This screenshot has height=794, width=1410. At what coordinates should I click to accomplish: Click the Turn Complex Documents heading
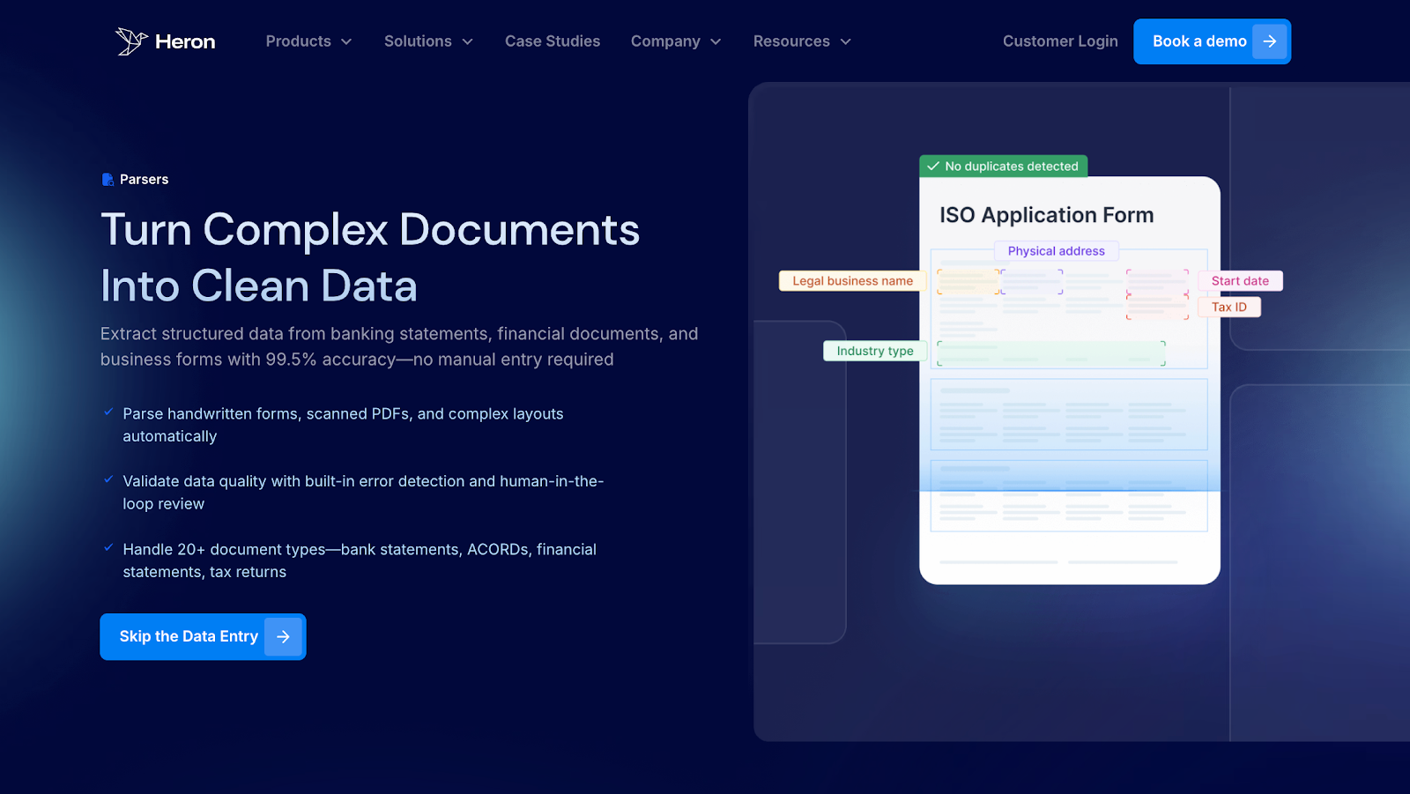(370, 230)
